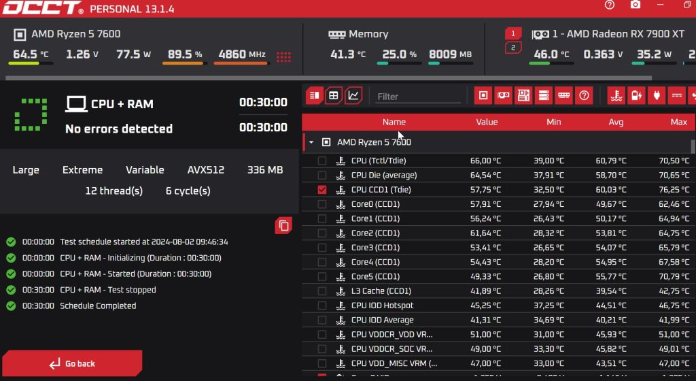Image resolution: width=696 pixels, height=381 pixels.
Task: Click the OCCT logo
Action: point(43,8)
